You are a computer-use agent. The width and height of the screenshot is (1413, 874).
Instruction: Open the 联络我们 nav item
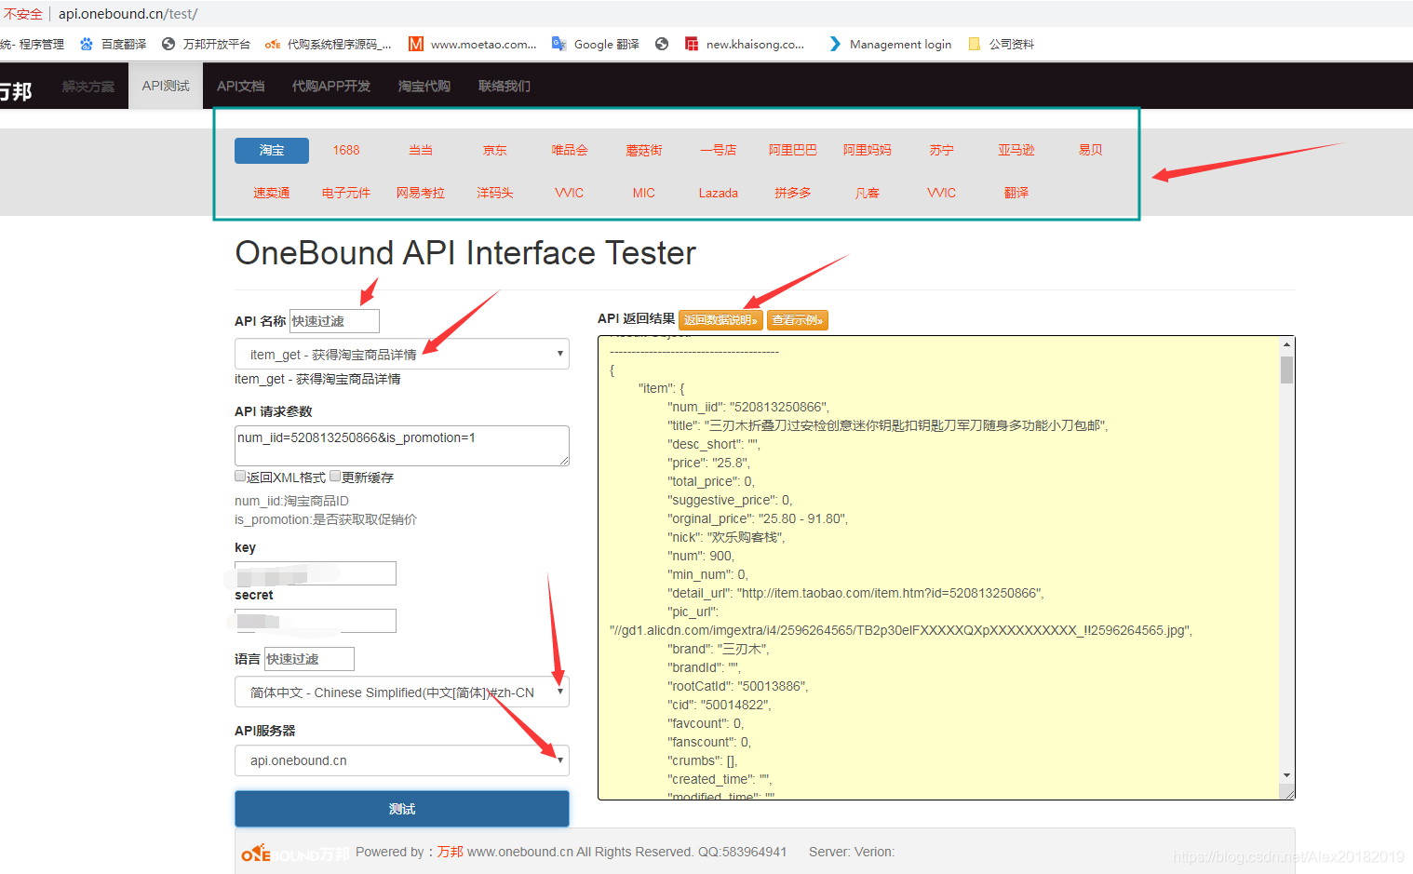(505, 86)
